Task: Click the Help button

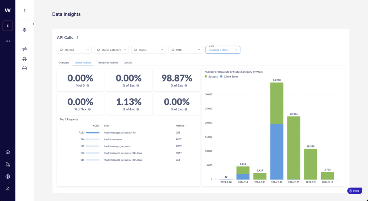Action: click(x=354, y=191)
